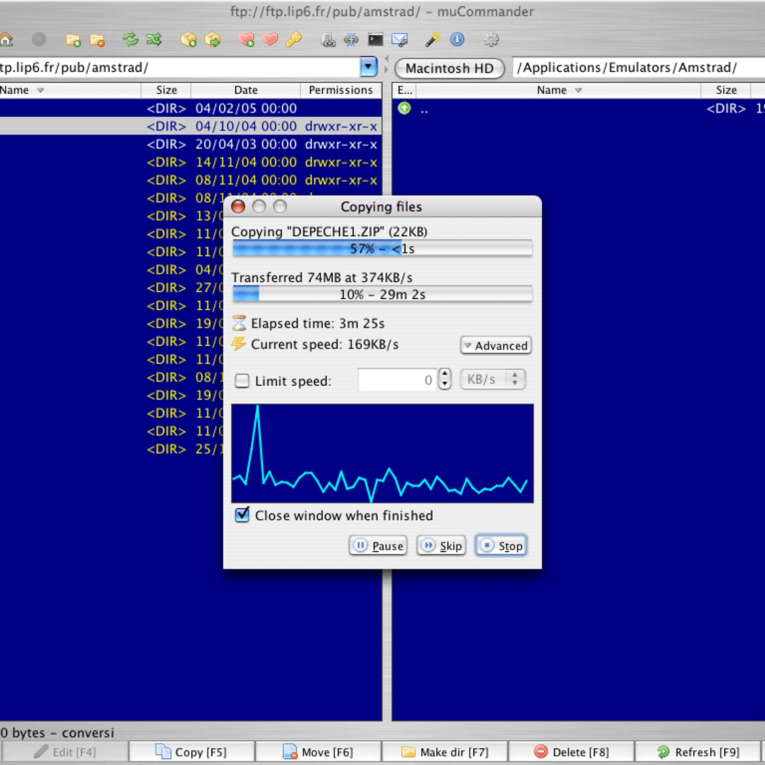Click the greyed-out stop icon in the toolbar
The image size is (765, 765).
pyautogui.click(x=39, y=39)
